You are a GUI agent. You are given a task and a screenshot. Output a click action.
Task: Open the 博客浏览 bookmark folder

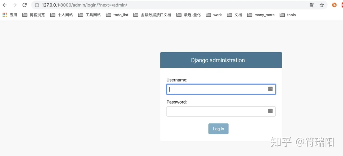(x=34, y=15)
